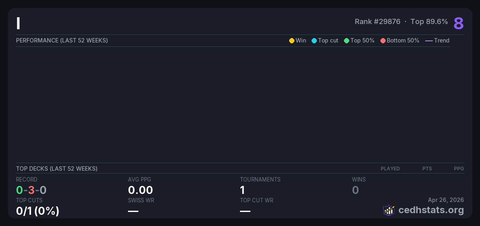The height and width of the screenshot is (226, 480).
Task: Sort decks by PPG column header
Action: pyautogui.click(x=459, y=169)
